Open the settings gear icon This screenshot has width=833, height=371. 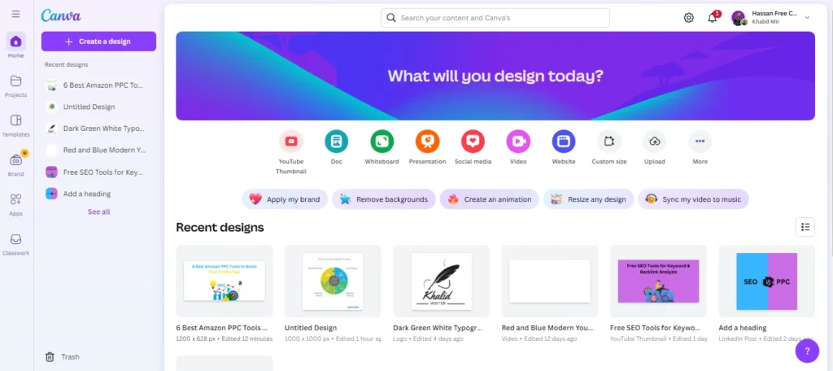[688, 18]
